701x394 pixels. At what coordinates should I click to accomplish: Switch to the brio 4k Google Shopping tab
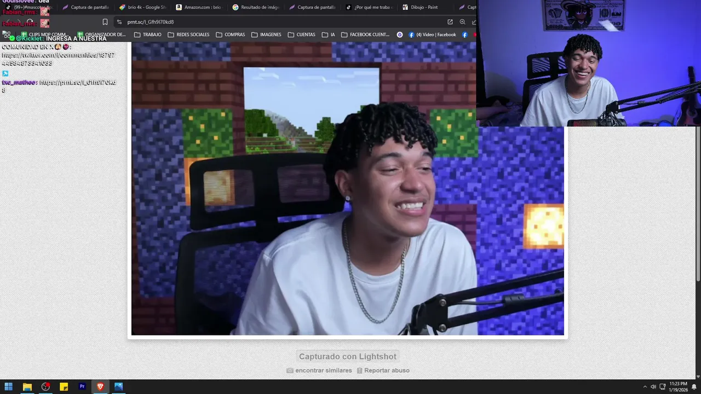[142, 7]
